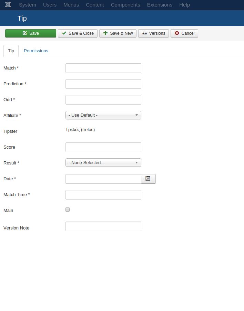The image size is (244, 311).
Task: Select the Tip tab
Action: (11, 51)
